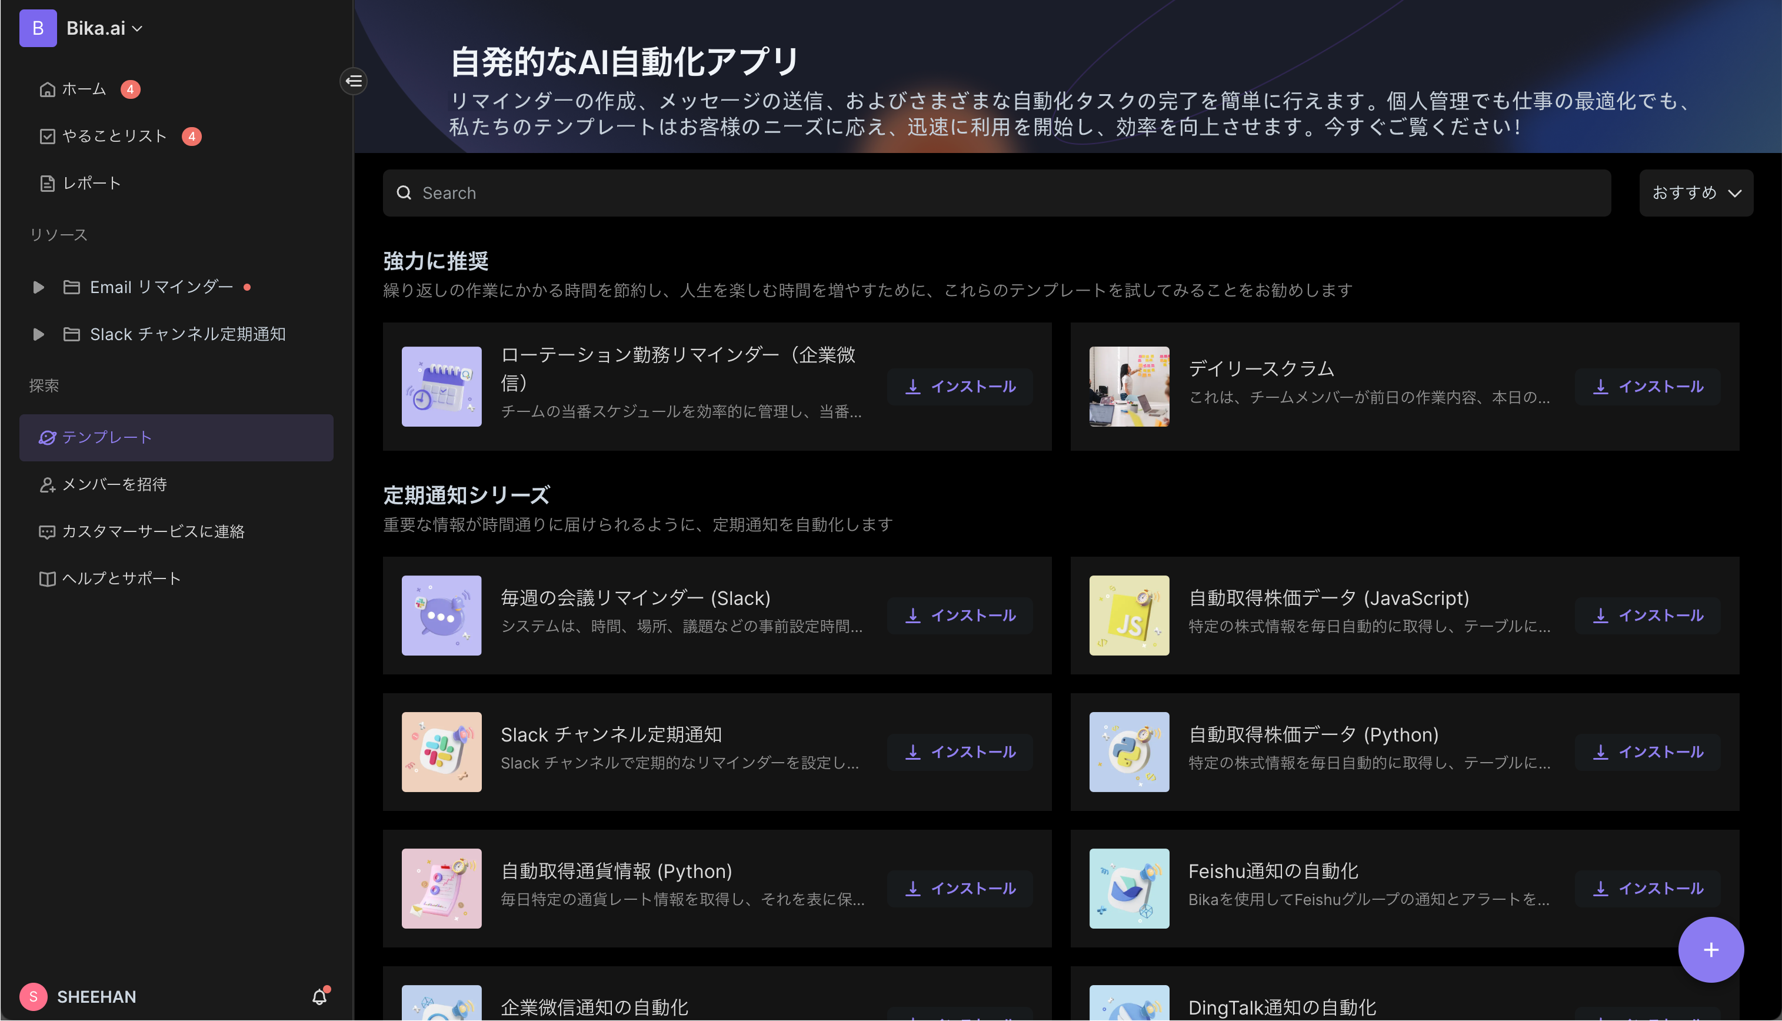Select the Email リマインダー folder
The width and height of the screenshot is (1782, 1021).
click(161, 288)
